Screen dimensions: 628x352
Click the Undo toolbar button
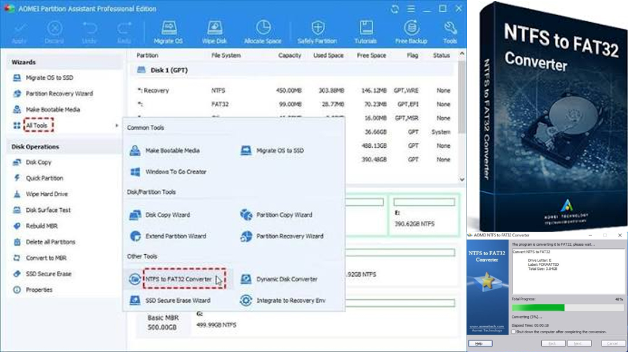(x=89, y=32)
